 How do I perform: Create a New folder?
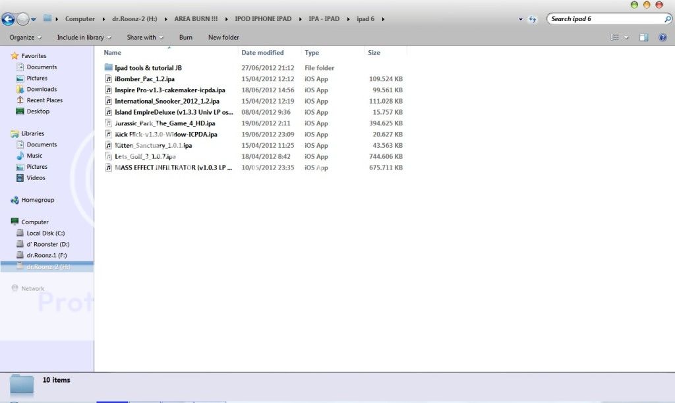pyautogui.click(x=223, y=38)
